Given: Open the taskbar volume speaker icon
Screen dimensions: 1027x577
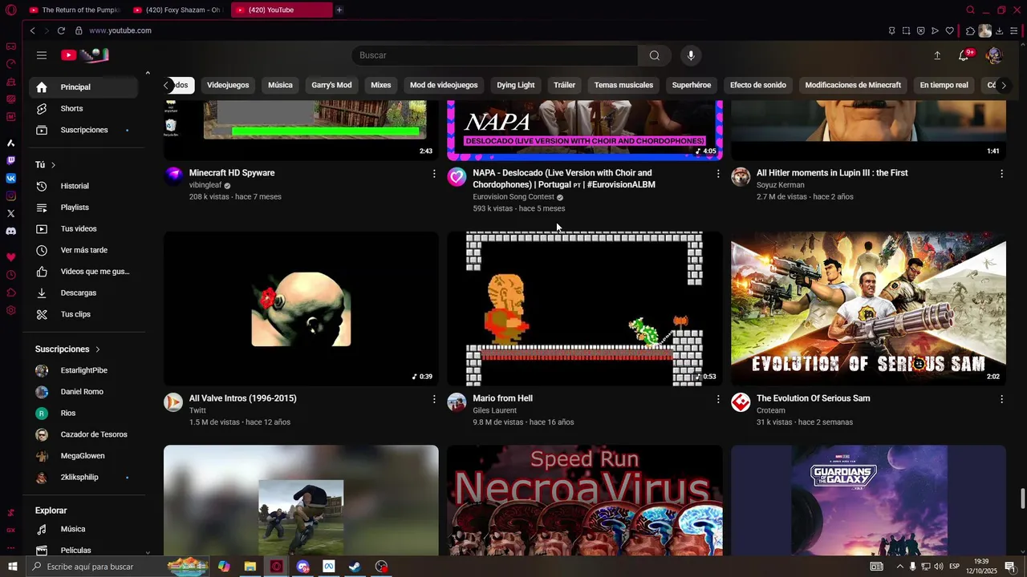Looking at the screenshot, I should (938, 567).
